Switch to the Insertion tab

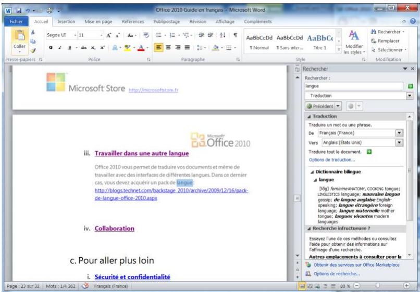pos(66,22)
